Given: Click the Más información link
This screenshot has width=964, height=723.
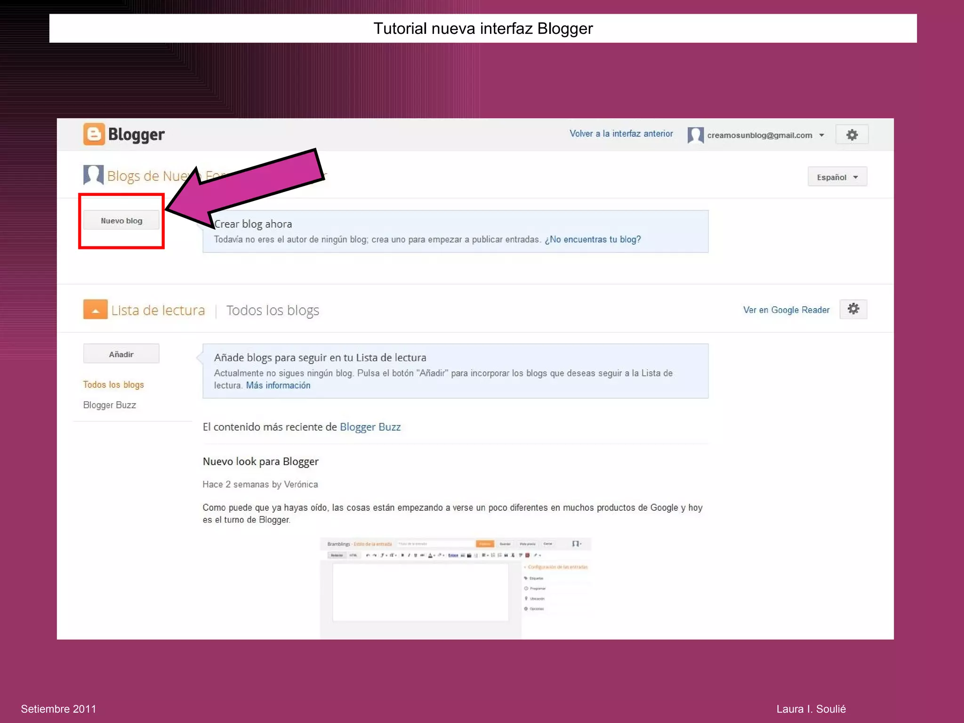Looking at the screenshot, I should tap(278, 385).
